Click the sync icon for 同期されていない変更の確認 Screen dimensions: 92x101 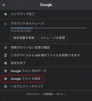6,48
